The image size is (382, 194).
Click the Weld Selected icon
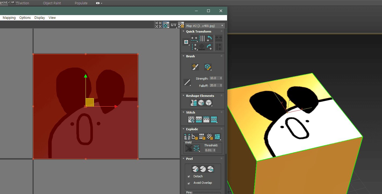tap(197, 148)
